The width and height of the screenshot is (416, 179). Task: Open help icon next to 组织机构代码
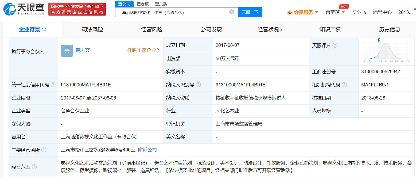coord(344,85)
